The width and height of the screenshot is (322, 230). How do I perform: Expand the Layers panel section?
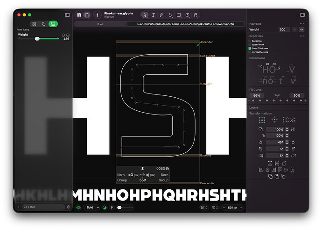pos(254,108)
